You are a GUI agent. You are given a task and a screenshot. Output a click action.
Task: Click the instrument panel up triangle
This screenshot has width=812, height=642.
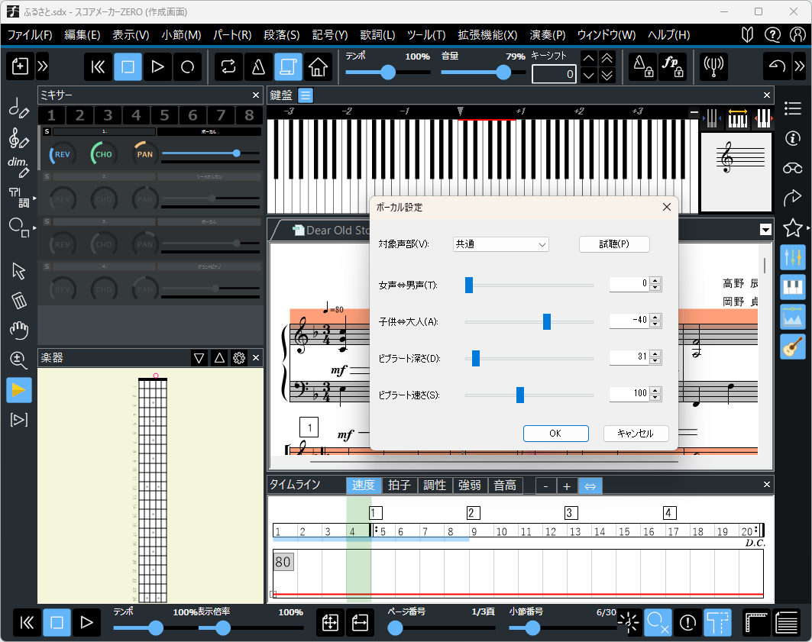(219, 358)
